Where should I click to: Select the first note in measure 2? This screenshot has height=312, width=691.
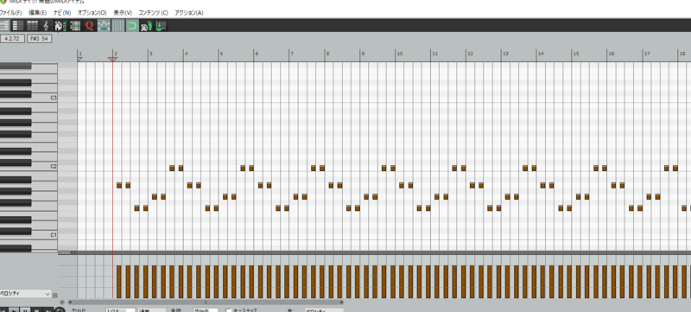coord(119,185)
